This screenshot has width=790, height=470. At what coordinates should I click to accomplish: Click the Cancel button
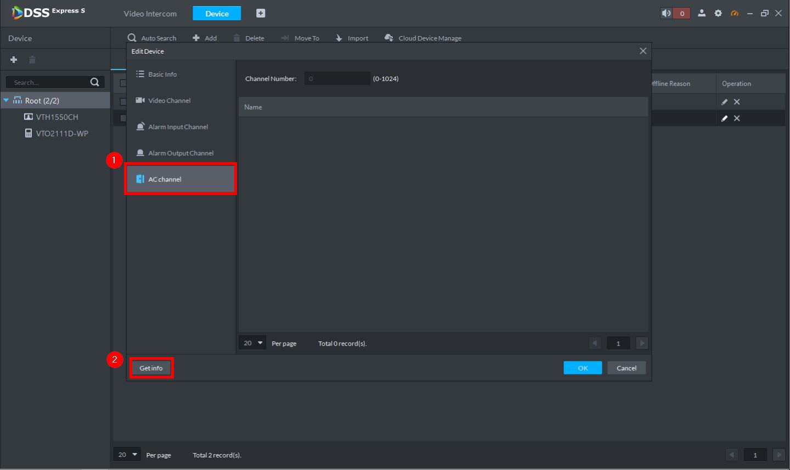pos(627,368)
